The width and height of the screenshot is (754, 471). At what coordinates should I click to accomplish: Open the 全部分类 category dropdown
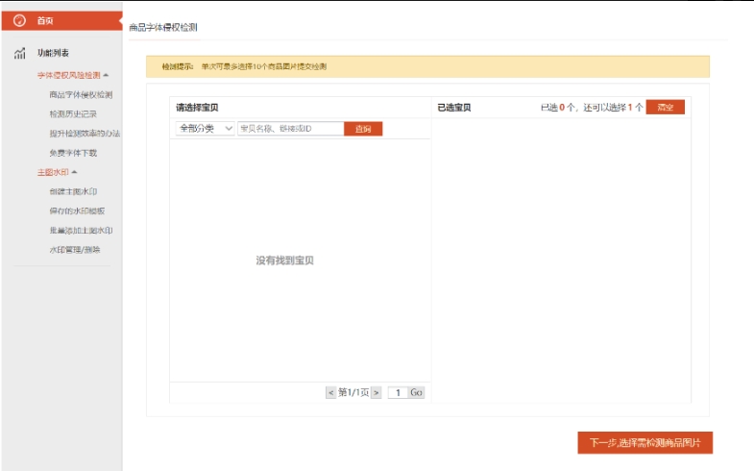pyautogui.click(x=204, y=128)
